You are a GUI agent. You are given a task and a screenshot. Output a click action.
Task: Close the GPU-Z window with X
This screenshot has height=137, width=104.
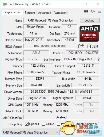[x=98, y=4]
